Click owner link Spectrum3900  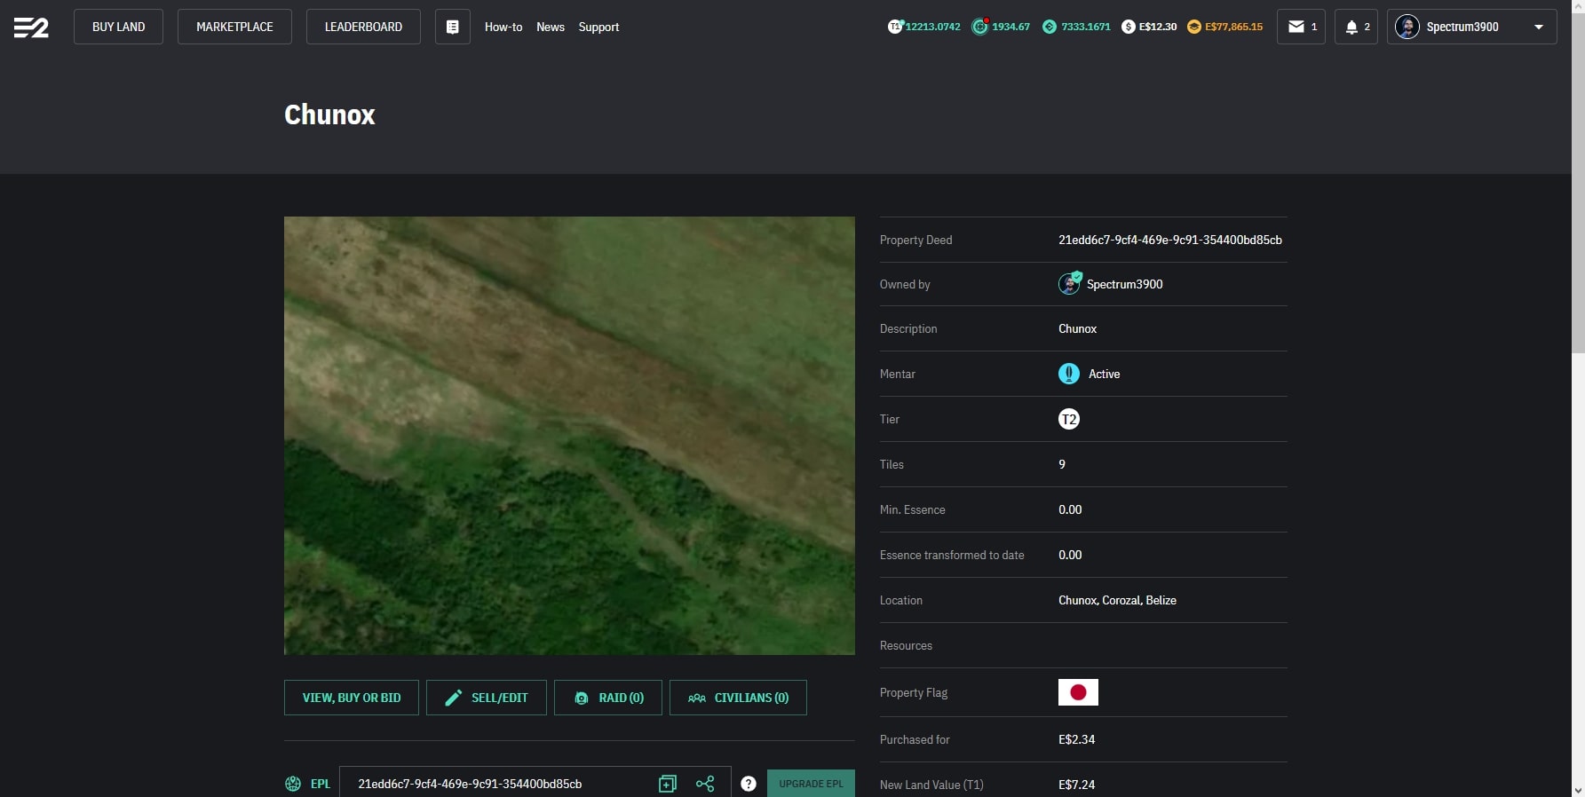tap(1124, 284)
